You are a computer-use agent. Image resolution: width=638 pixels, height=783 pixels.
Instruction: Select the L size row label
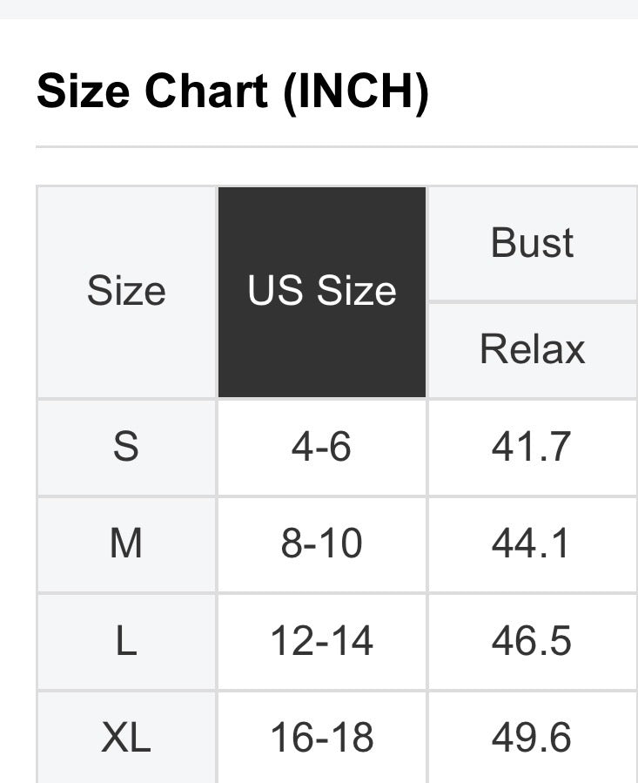pos(126,642)
